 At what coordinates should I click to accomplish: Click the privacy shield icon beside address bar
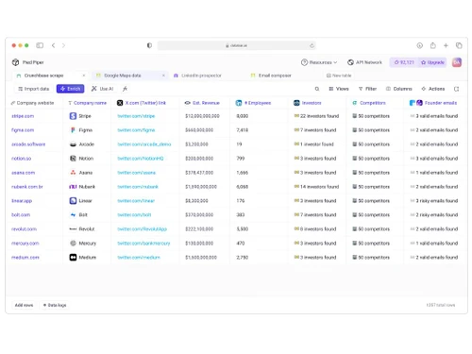(x=149, y=45)
